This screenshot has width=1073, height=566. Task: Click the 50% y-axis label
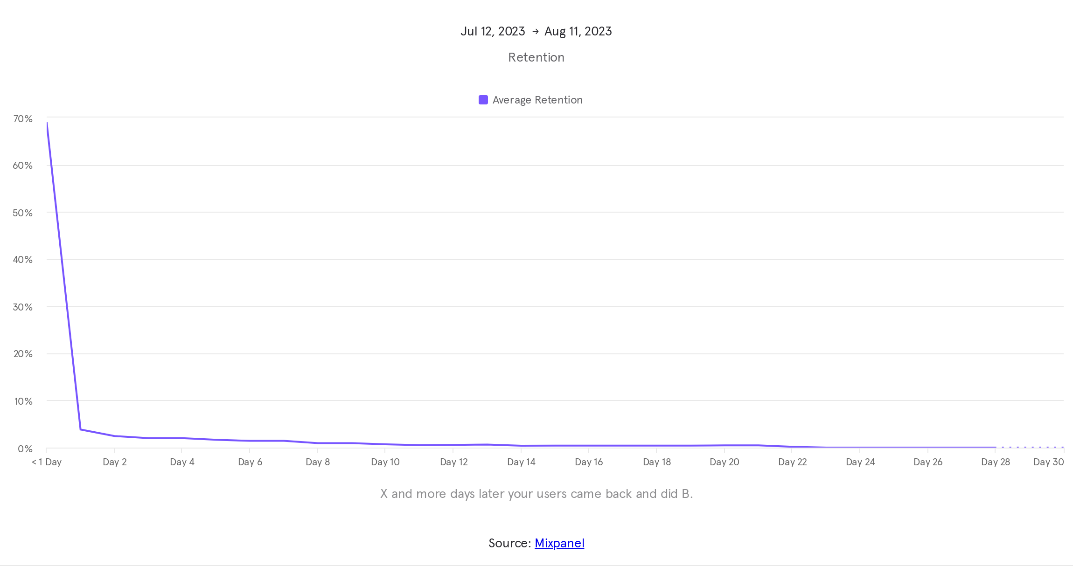(23, 213)
